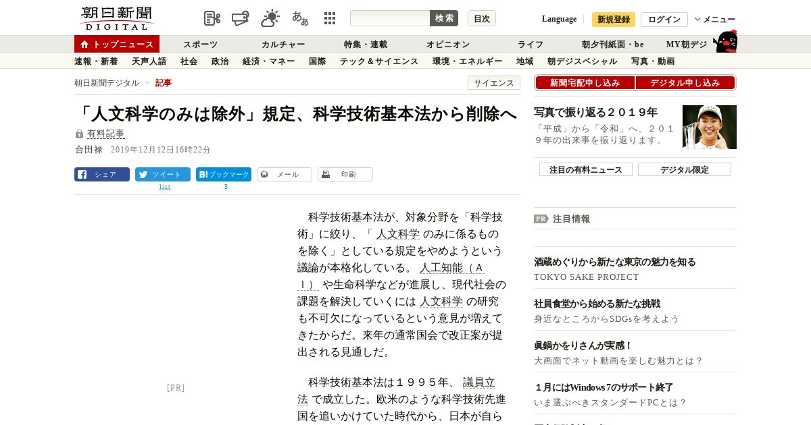
Task: Switch to 注目の有料ニュース tab
Action: (x=586, y=169)
